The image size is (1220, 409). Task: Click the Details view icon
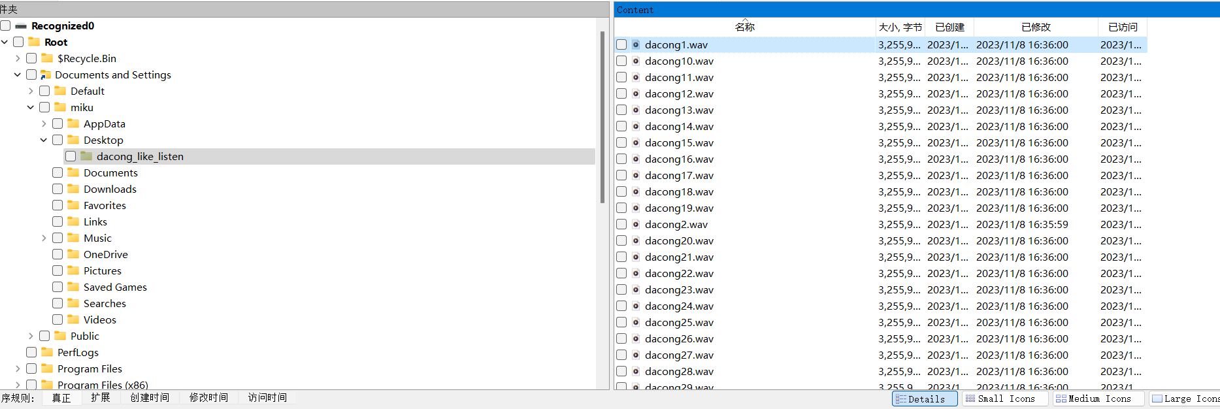[901, 399]
